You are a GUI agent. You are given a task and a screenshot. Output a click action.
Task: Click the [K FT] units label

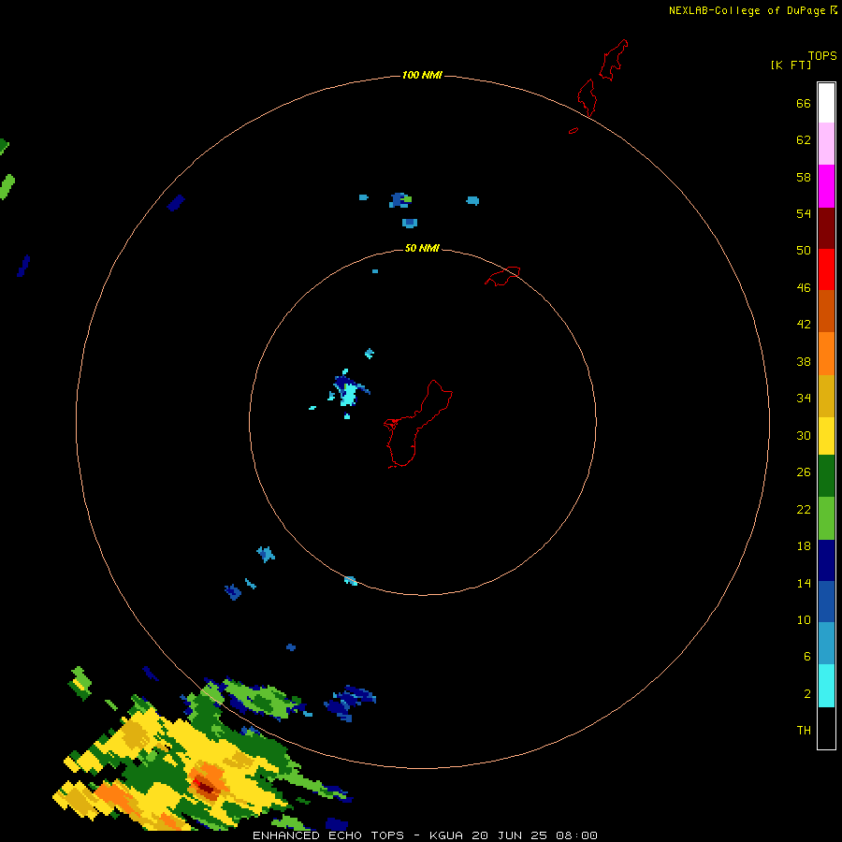pyautogui.click(x=791, y=65)
